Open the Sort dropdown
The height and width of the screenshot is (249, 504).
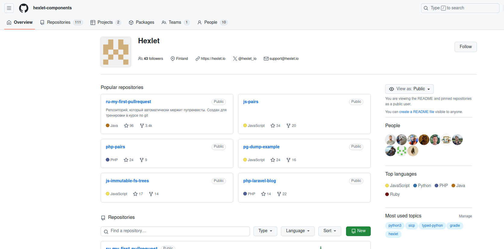(330, 231)
